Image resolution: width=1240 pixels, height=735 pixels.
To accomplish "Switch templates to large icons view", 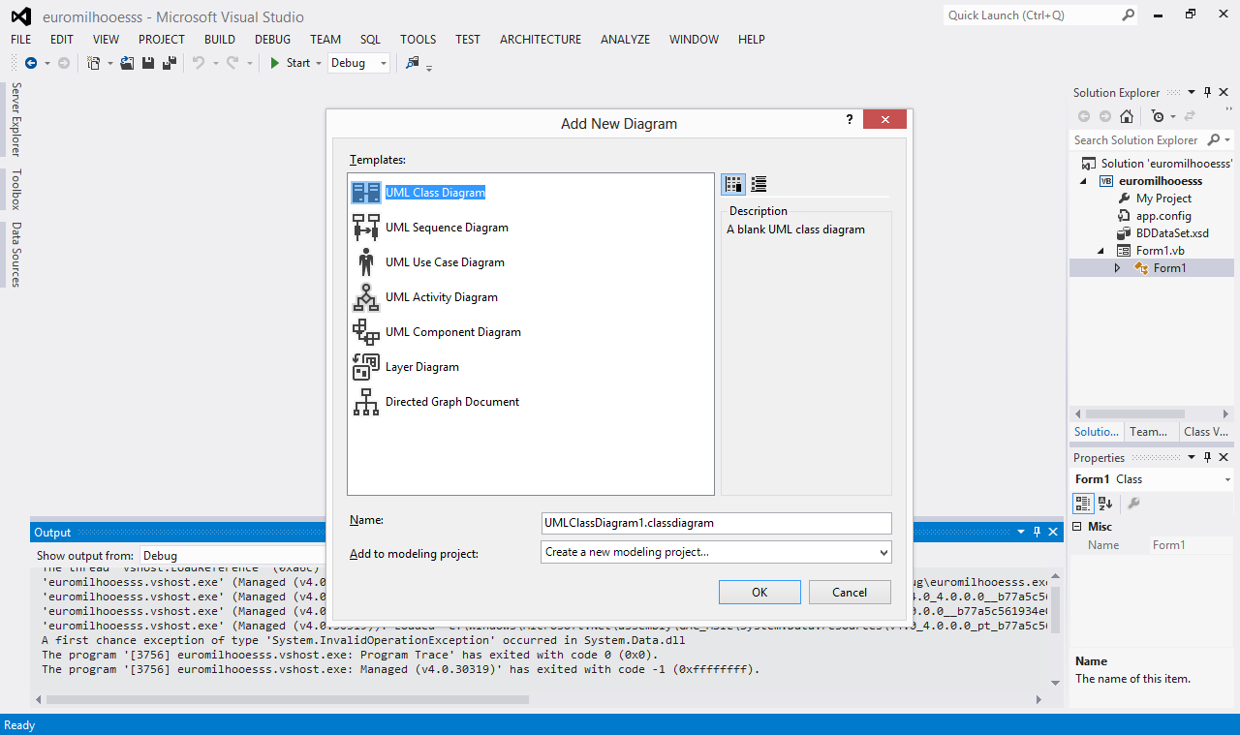I will pyautogui.click(x=733, y=184).
